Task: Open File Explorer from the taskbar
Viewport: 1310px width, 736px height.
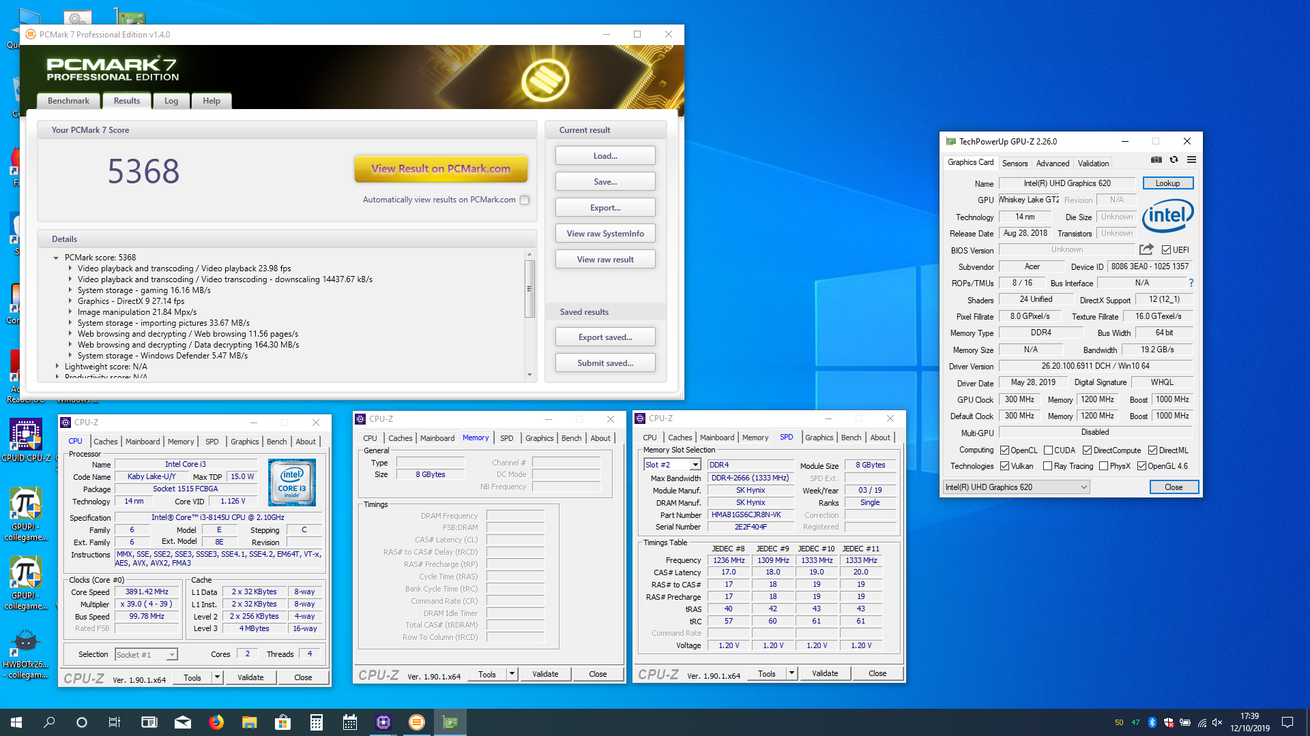Action: coord(250,722)
